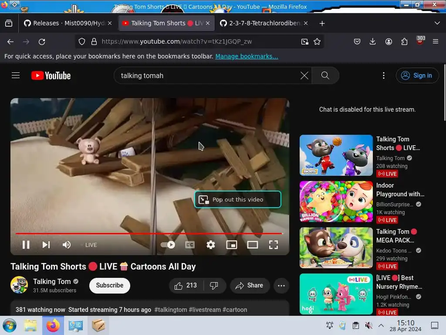446x335 pixels.
Task: Click the red live progress bar
Action: click(x=149, y=234)
